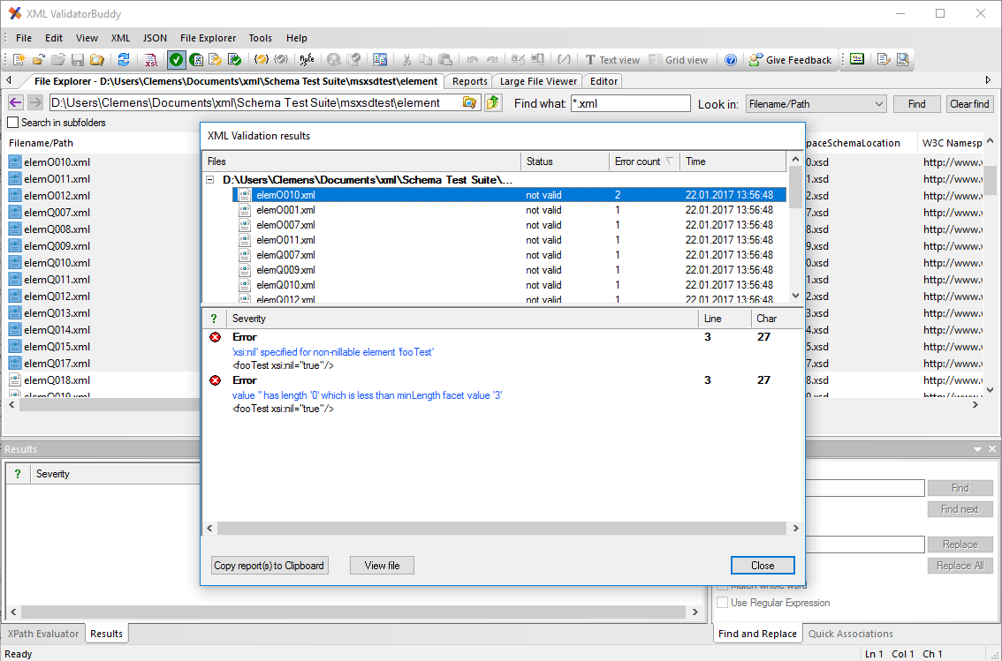The width and height of the screenshot is (1002, 661).
Task: Switch to Text view via toolbar
Action: [612, 60]
